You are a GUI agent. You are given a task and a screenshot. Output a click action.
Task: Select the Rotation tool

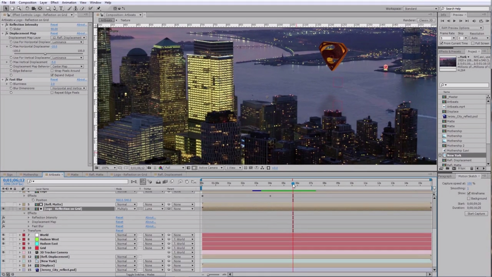point(27,8)
